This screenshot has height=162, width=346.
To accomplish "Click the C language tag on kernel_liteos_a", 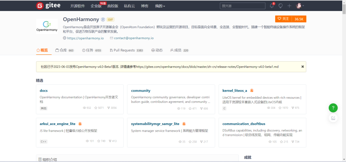I will (224, 108).
